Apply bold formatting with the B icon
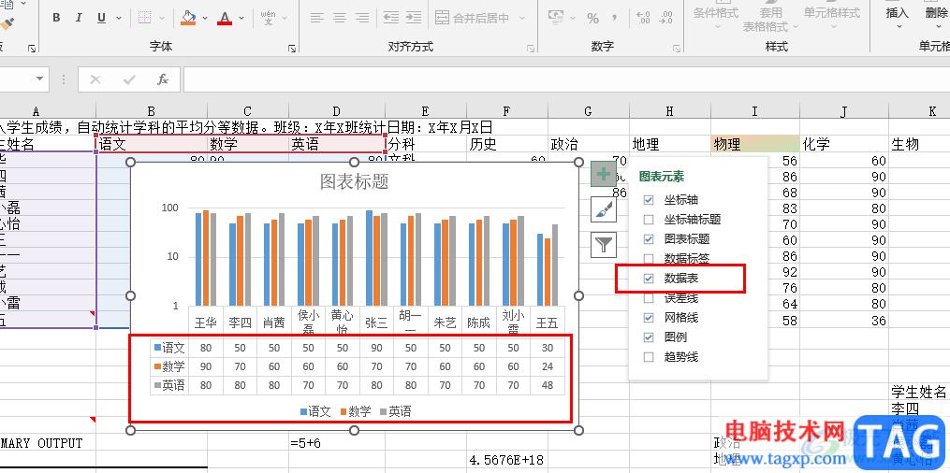 [56, 18]
